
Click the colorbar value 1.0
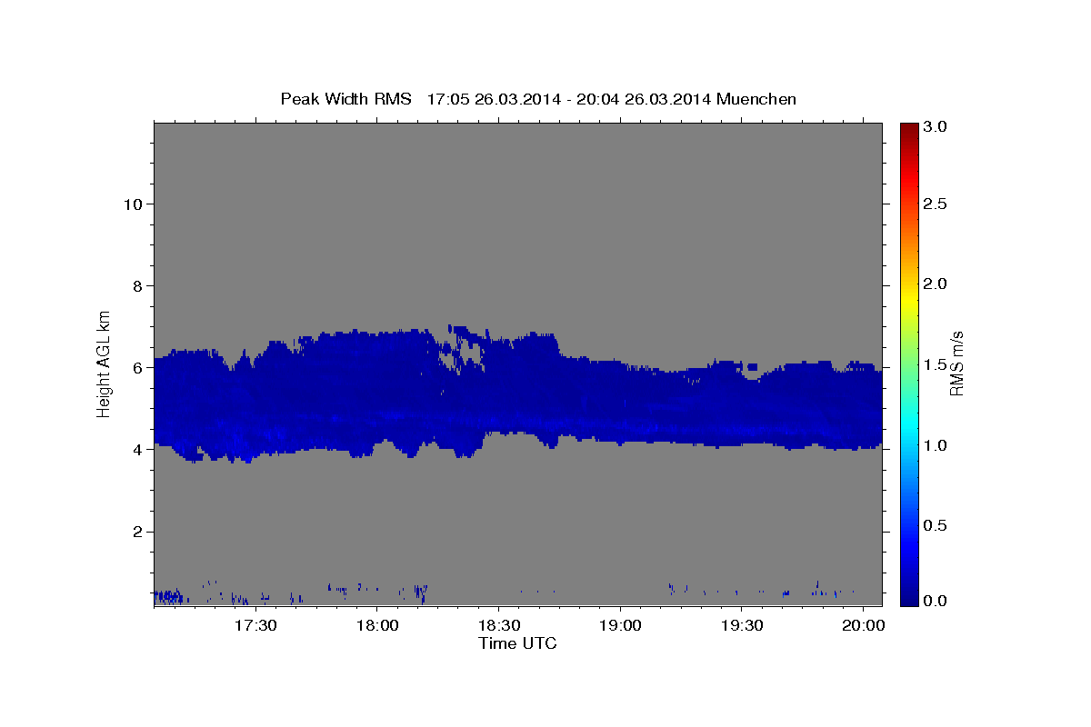point(936,445)
